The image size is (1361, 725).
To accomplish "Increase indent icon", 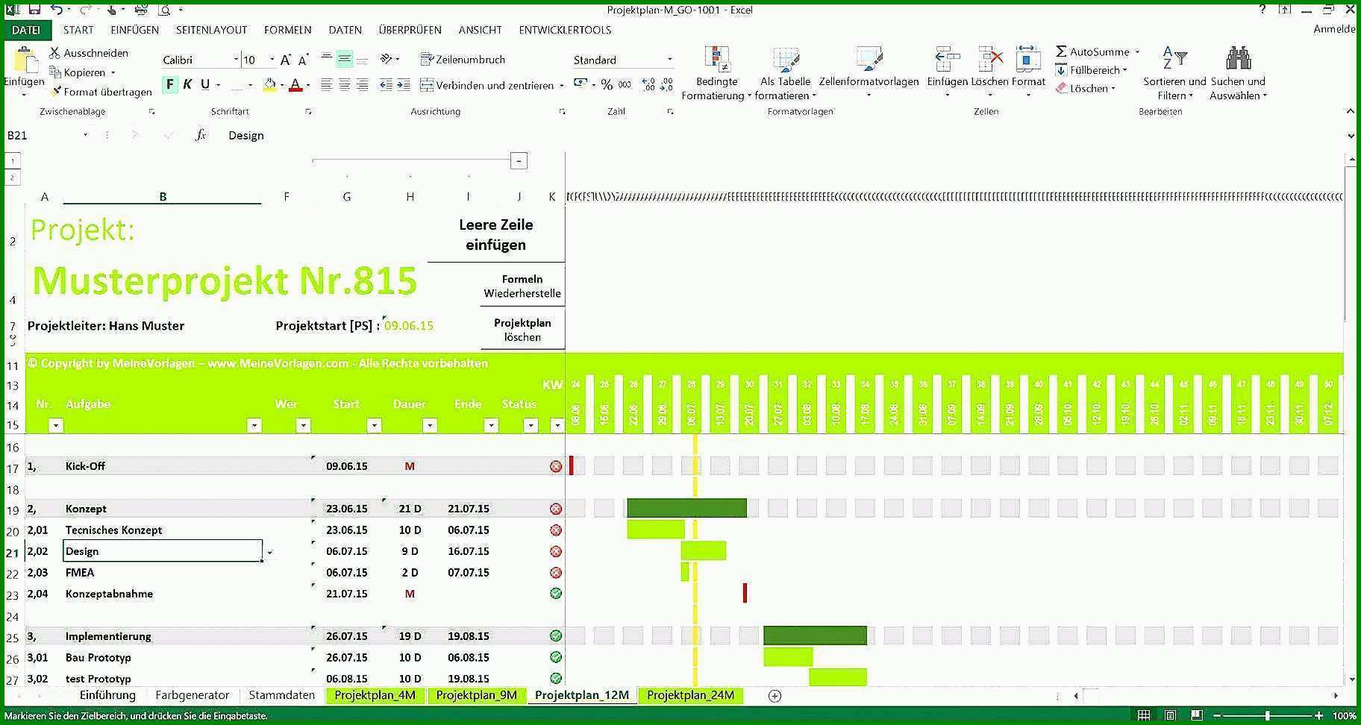I will point(404,85).
